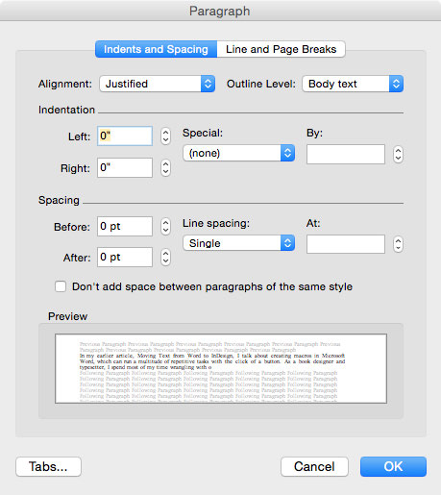Enable Don't add space between paragraphs
The width and height of the screenshot is (441, 495).
[61, 286]
